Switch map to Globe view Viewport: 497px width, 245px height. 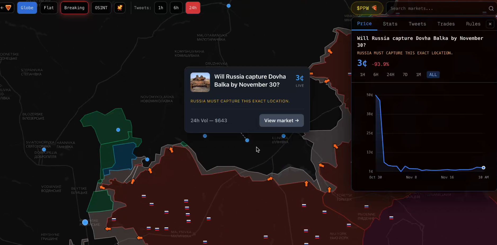pyautogui.click(x=27, y=8)
